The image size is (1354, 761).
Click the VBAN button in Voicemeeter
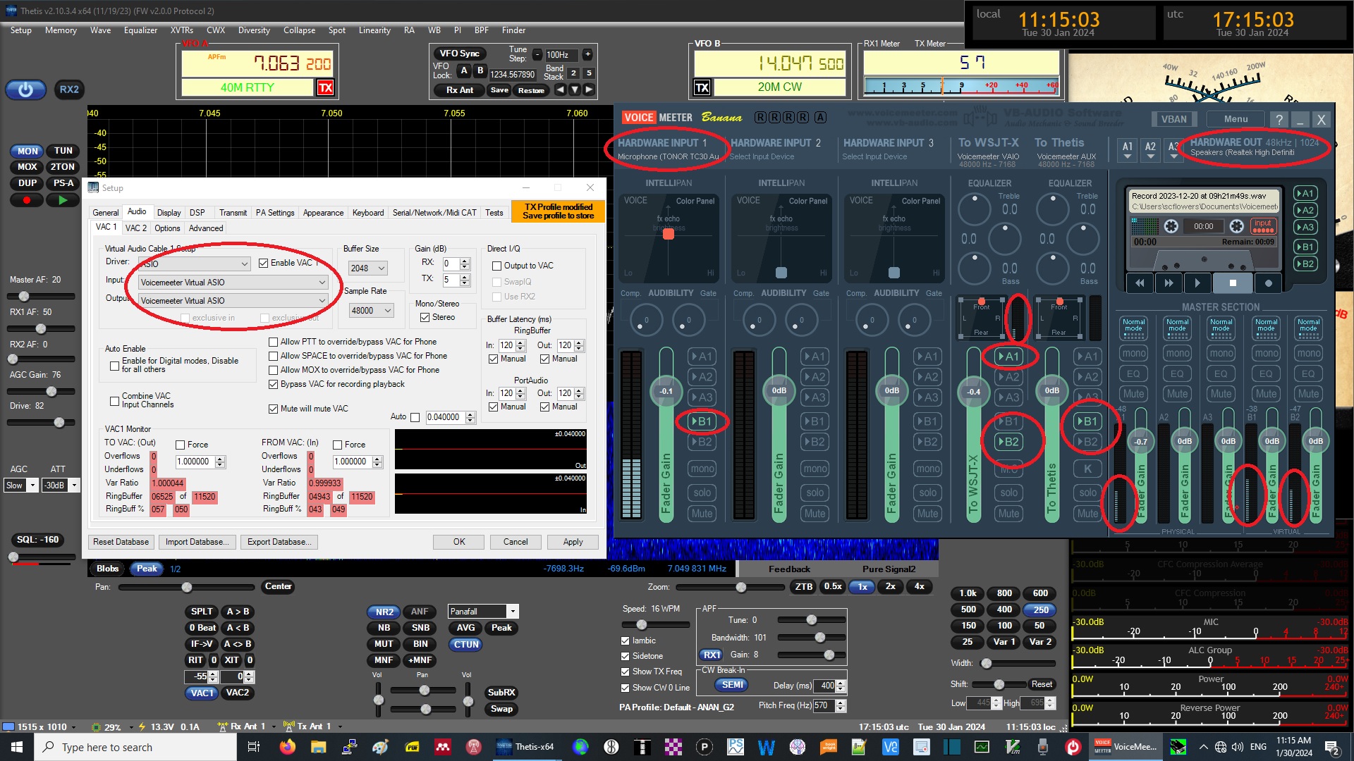point(1174,119)
